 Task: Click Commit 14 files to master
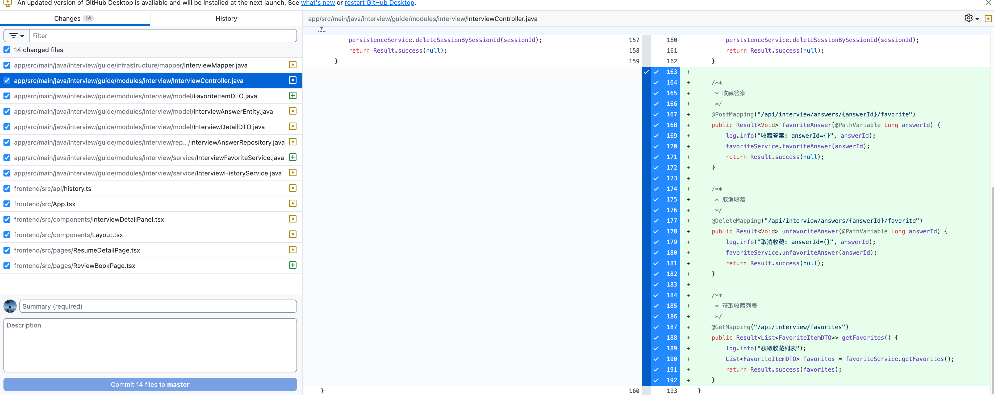click(150, 384)
